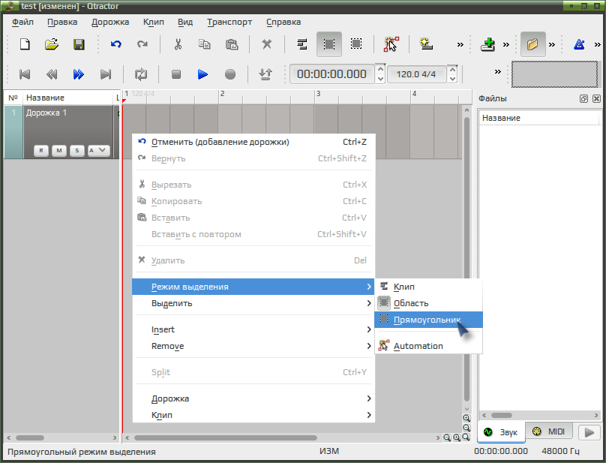
Task: Open the Транспорт menu
Action: point(229,22)
